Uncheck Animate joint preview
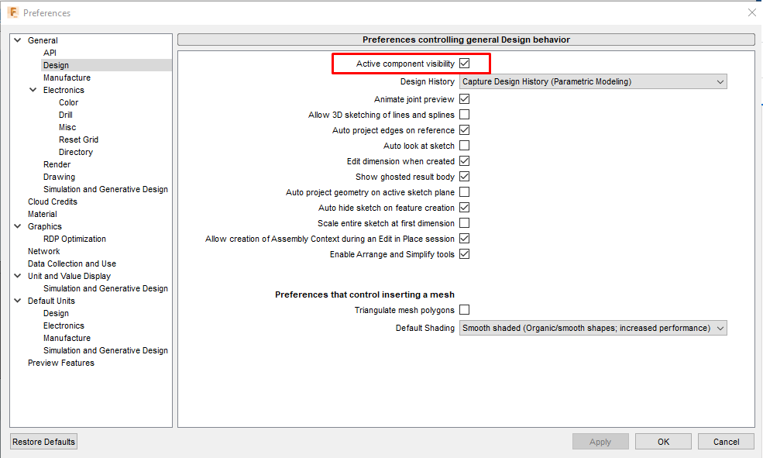763x458 pixels. tap(464, 98)
